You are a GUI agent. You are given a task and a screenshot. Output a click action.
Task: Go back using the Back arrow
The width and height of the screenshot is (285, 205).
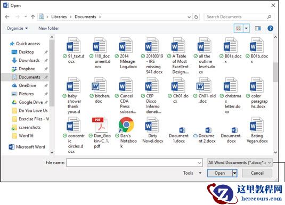(x=7, y=17)
